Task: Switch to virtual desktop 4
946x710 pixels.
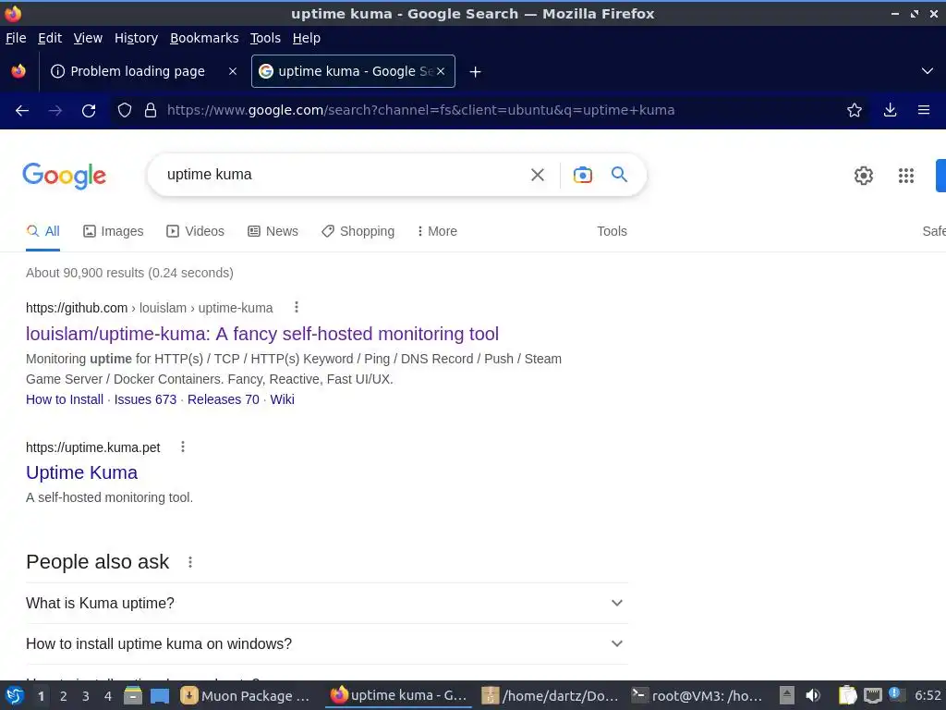Action: tap(108, 696)
